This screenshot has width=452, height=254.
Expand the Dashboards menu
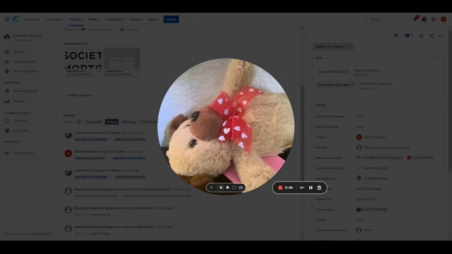(115, 19)
